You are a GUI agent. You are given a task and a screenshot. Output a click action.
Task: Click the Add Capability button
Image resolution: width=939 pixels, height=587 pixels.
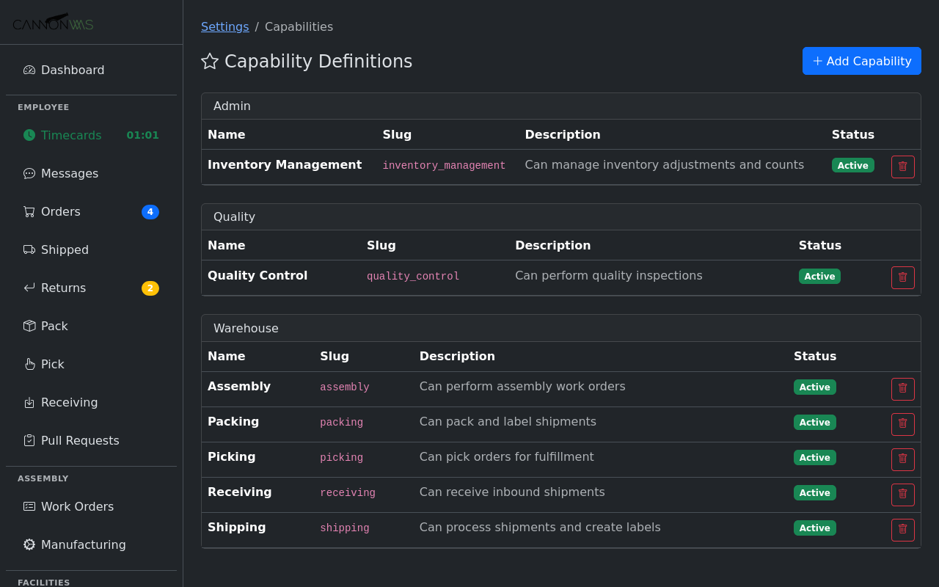click(861, 61)
